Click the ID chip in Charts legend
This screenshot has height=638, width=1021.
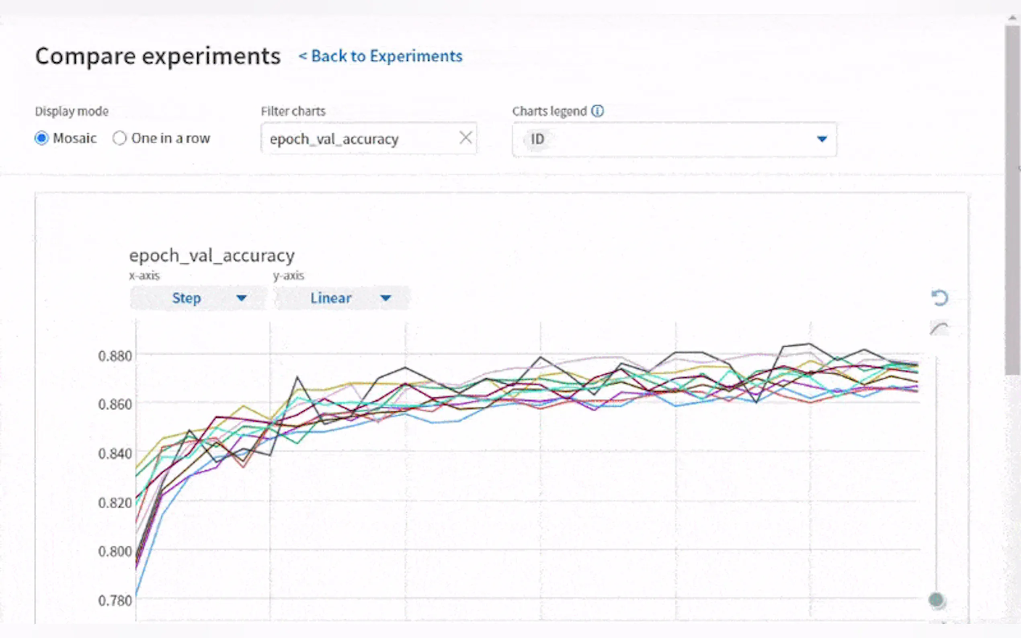[537, 139]
